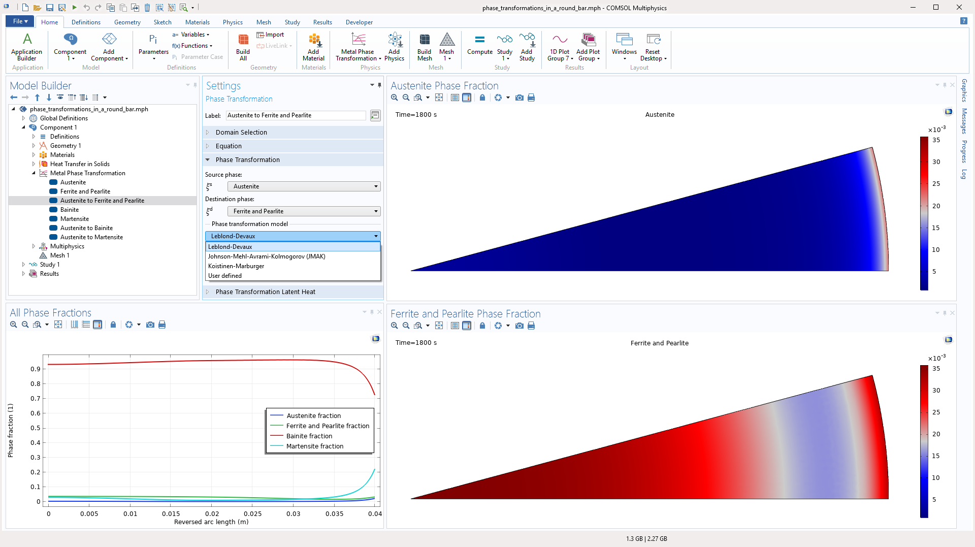The height and width of the screenshot is (547, 975).
Task: Click the Reset Desktop icon
Action: [653, 47]
